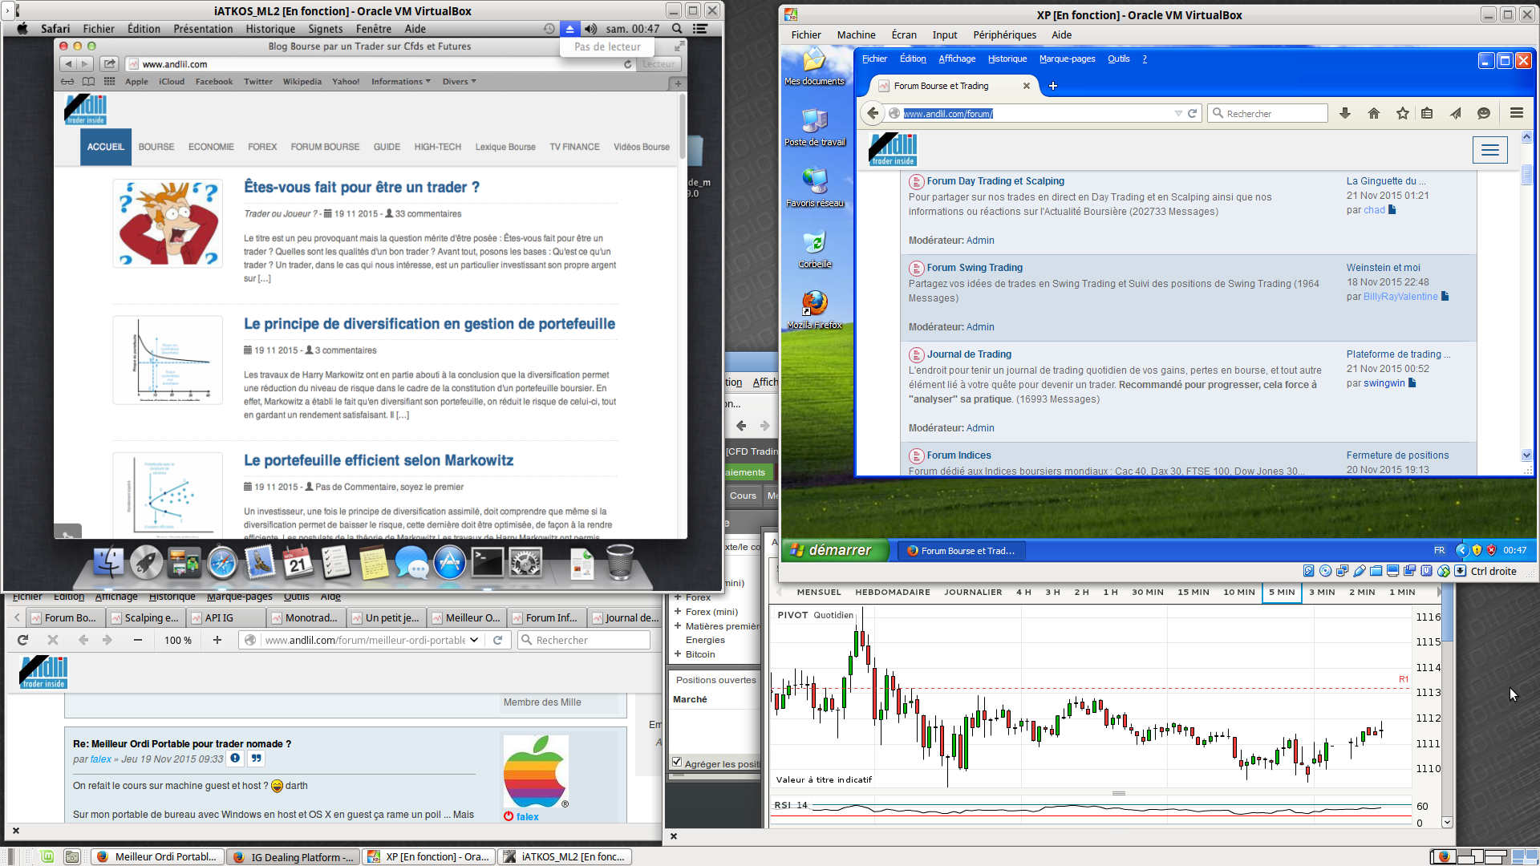Open the URL bar history dropdown arrow
This screenshot has width=1540, height=866.
474,640
